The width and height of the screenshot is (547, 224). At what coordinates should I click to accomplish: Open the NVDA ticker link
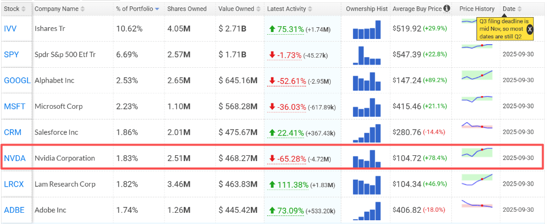tap(14, 158)
